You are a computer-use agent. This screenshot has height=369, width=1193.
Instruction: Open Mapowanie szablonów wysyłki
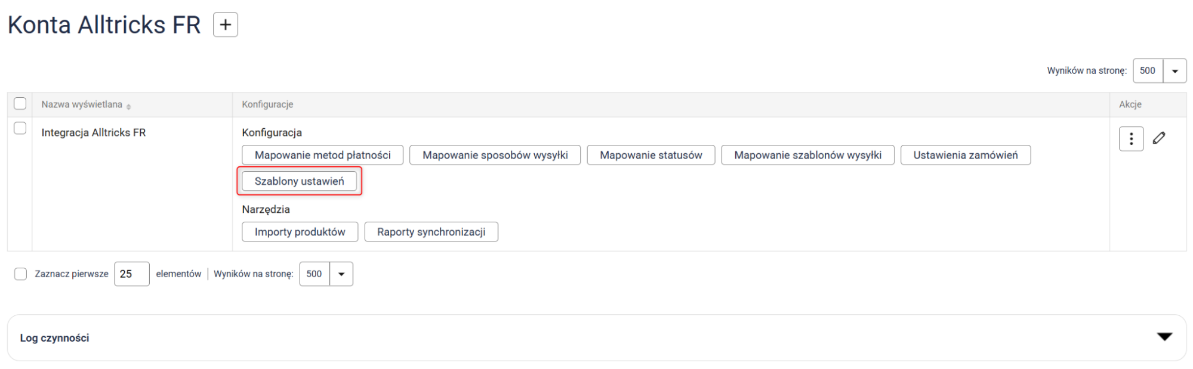click(807, 155)
